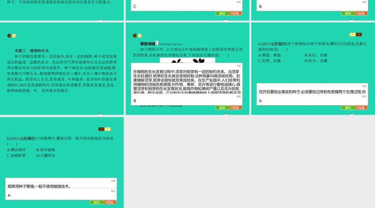Click 答案 button under answer C slide

(x=236, y=13)
